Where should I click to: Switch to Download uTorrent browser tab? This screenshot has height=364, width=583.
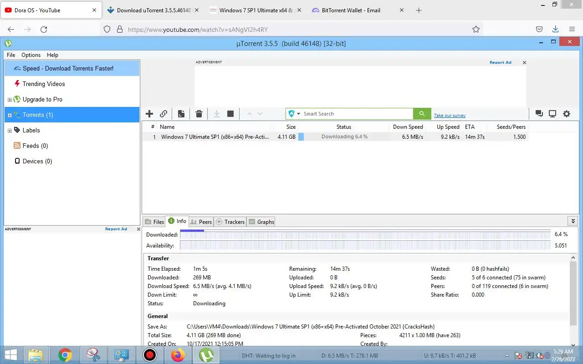[153, 10]
